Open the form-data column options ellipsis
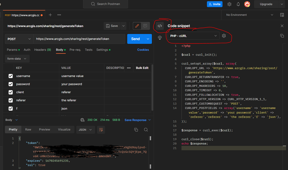 (x=129, y=68)
